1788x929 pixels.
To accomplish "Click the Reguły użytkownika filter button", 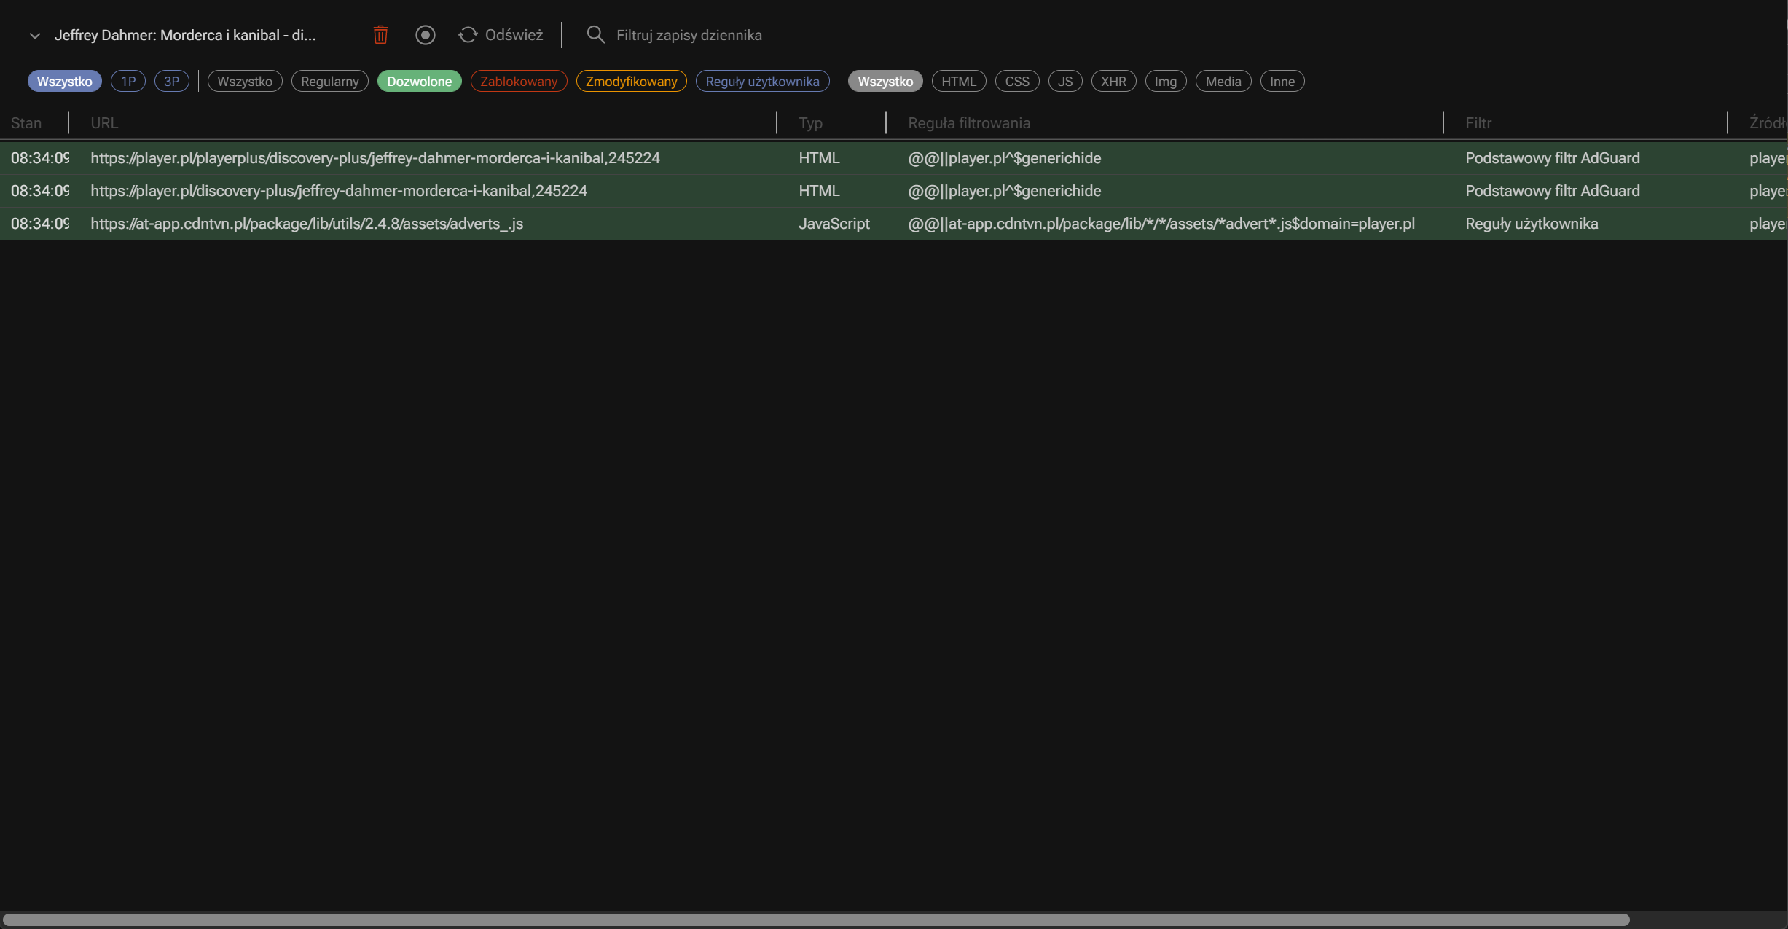I will tap(762, 81).
